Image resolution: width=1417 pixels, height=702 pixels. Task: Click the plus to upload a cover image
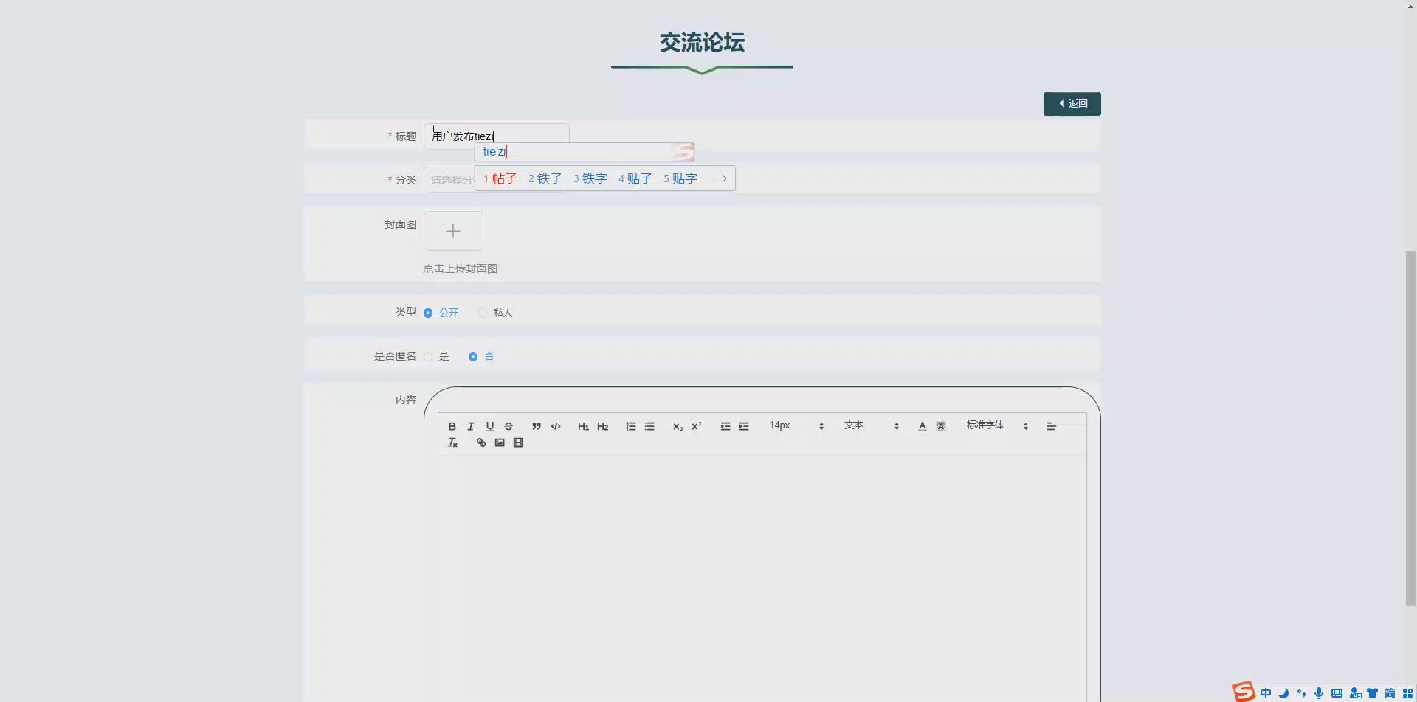pos(453,231)
